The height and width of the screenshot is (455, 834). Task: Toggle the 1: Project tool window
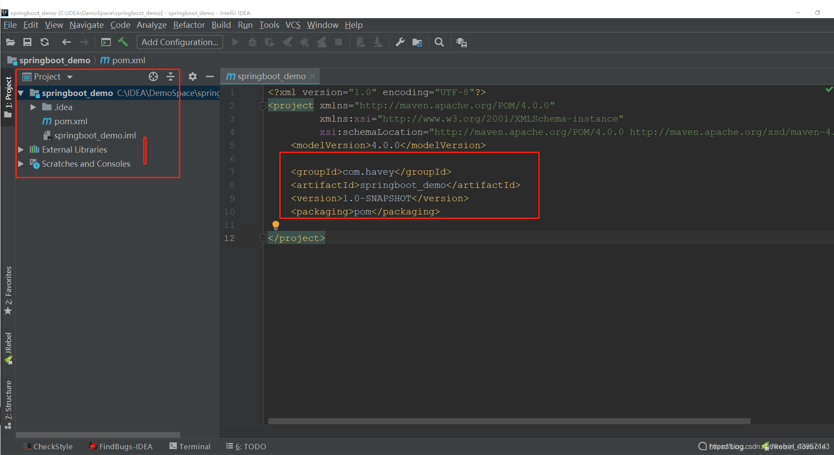[x=8, y=97]
